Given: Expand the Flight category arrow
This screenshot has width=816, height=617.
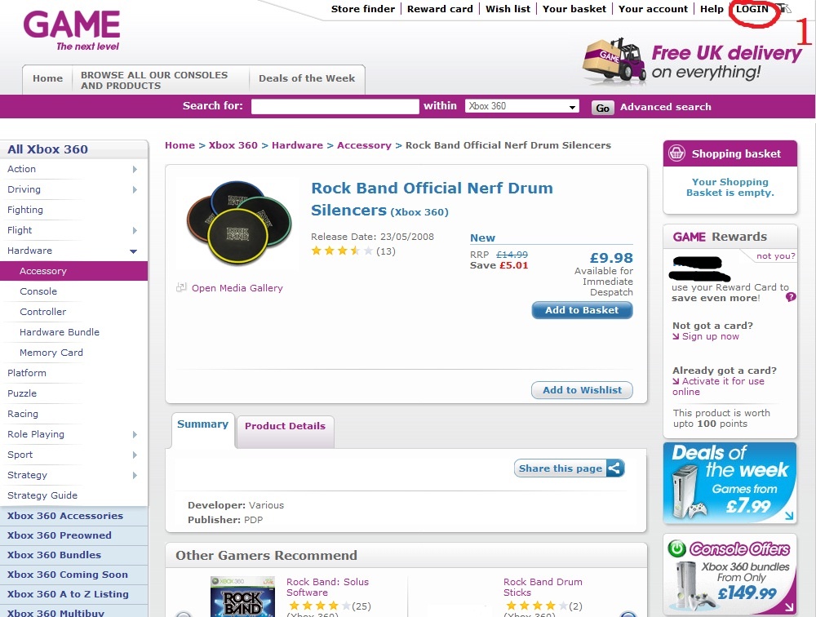Looking at the screenshot, I should [135, 230].
